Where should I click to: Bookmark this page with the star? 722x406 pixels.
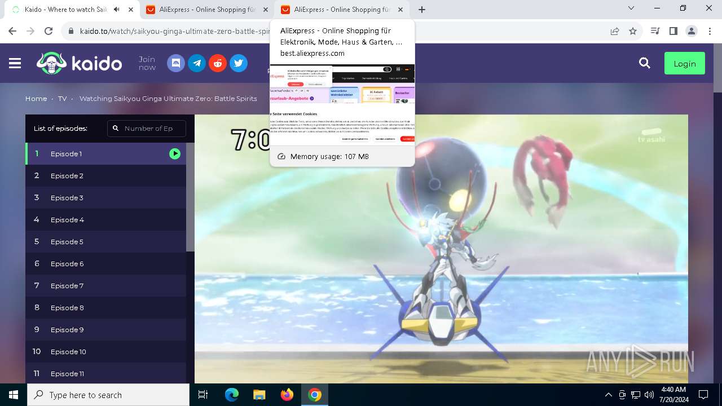pyautogui.click(x=633, y=31)
